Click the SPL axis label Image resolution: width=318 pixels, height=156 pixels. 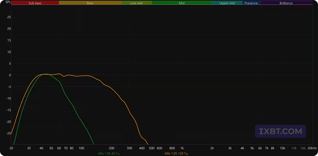8,2
